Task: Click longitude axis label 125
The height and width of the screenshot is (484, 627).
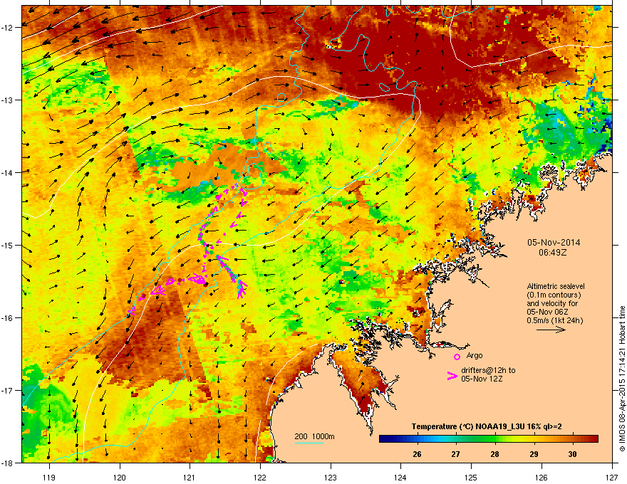Action: click(x=471, y=477)
